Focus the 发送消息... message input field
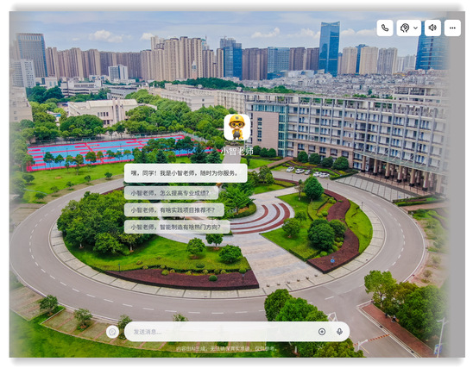This screenshot has width=473, height=368. 236,332
